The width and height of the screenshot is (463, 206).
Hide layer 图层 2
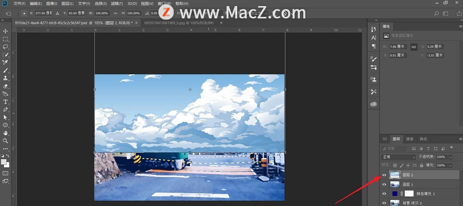click(384, 175)
